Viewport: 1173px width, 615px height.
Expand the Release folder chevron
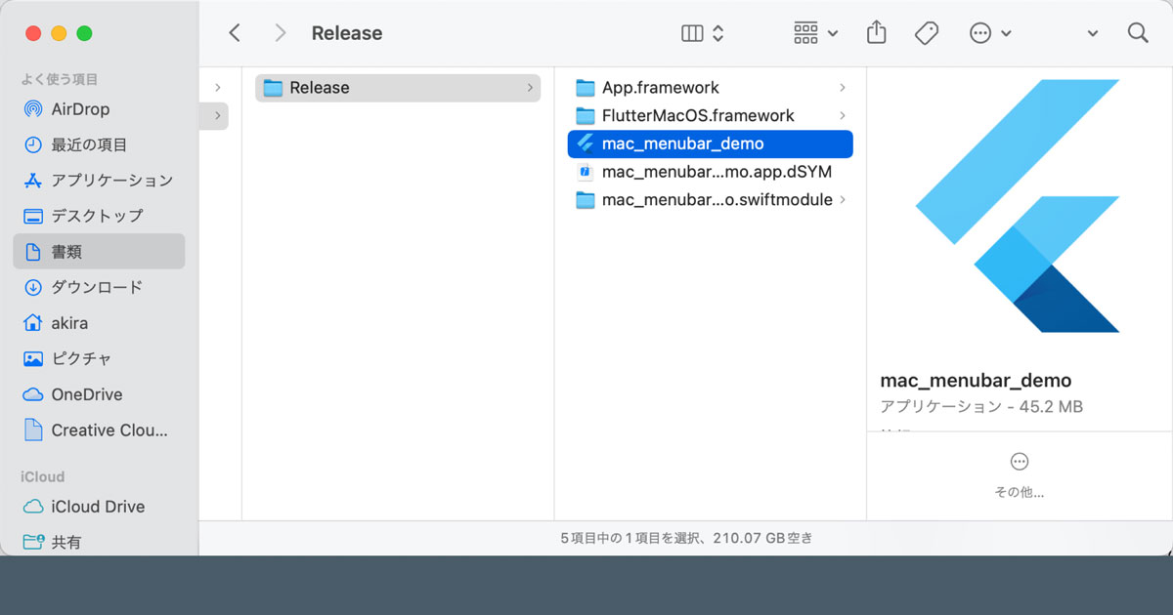pyautogui.click(x=530, y=88)
